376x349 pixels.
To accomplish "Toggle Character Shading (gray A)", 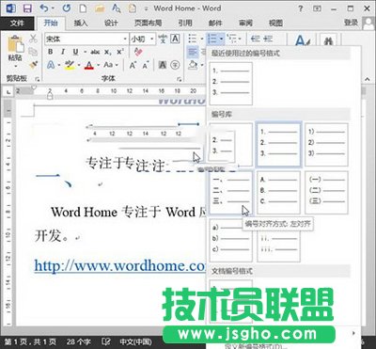I will [x=163, y=65].
